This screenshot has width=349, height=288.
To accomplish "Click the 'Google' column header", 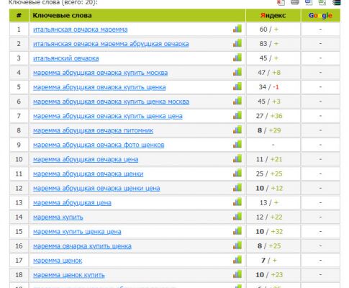I will click(320, 15).
